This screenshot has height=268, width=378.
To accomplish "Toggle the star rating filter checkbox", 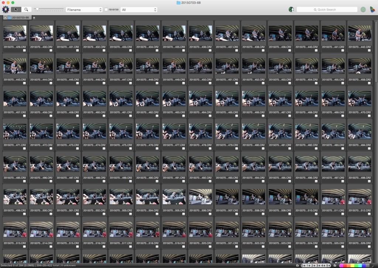I will pyautogui.click(x=298, y=265).
